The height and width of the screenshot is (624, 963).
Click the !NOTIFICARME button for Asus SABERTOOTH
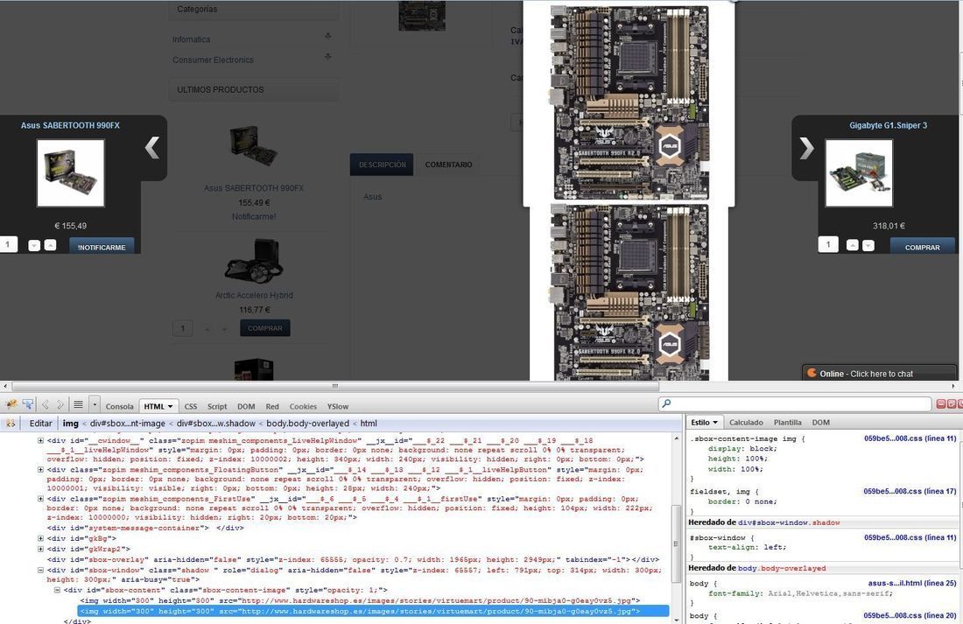(102, 246)
